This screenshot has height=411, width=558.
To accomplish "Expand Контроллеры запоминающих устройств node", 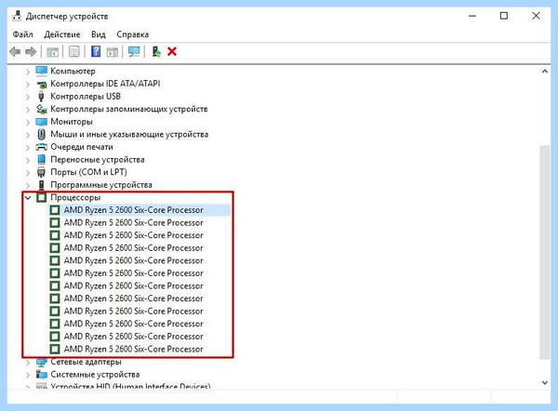I will click(28, 110).
